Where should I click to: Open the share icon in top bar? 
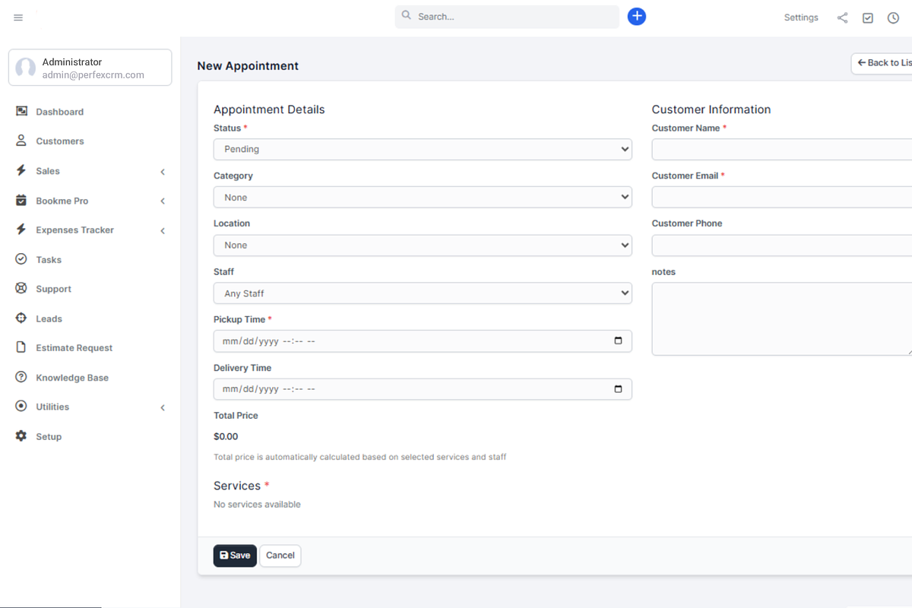tap(842, 17)
